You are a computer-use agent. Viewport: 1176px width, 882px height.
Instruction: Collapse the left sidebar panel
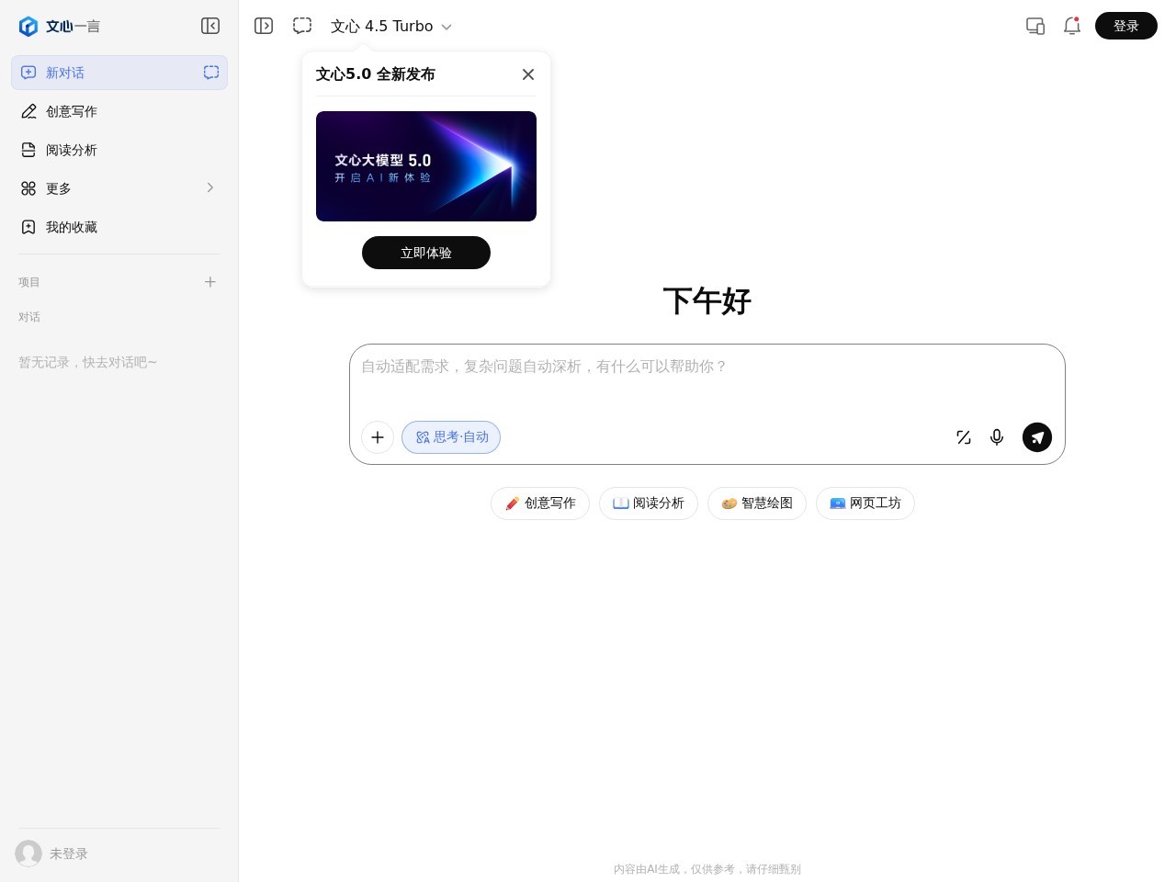(210, 26)
